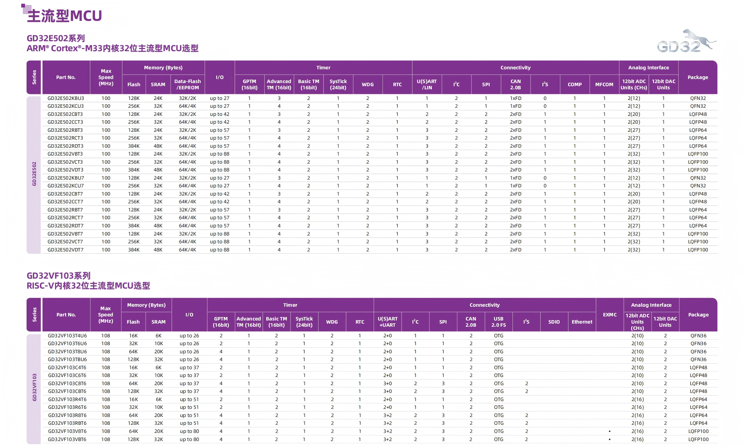This screenshot has height=447, width=744.
Task: Click the Data-Flash /EEPROM column header
Action: click(x=187, y=84)
